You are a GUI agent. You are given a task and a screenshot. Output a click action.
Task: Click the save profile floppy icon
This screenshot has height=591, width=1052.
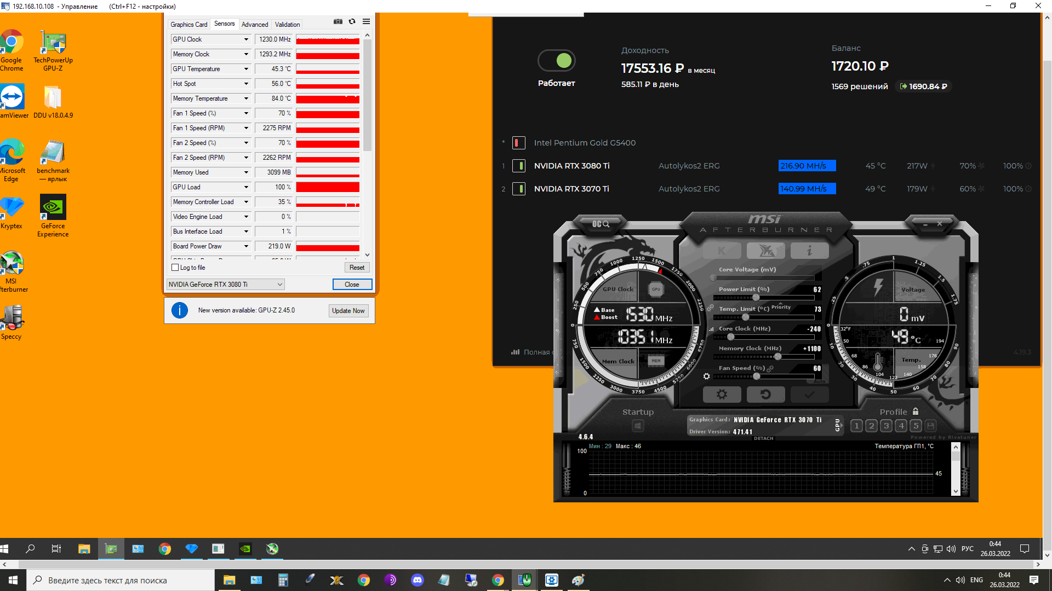point(930,426)
